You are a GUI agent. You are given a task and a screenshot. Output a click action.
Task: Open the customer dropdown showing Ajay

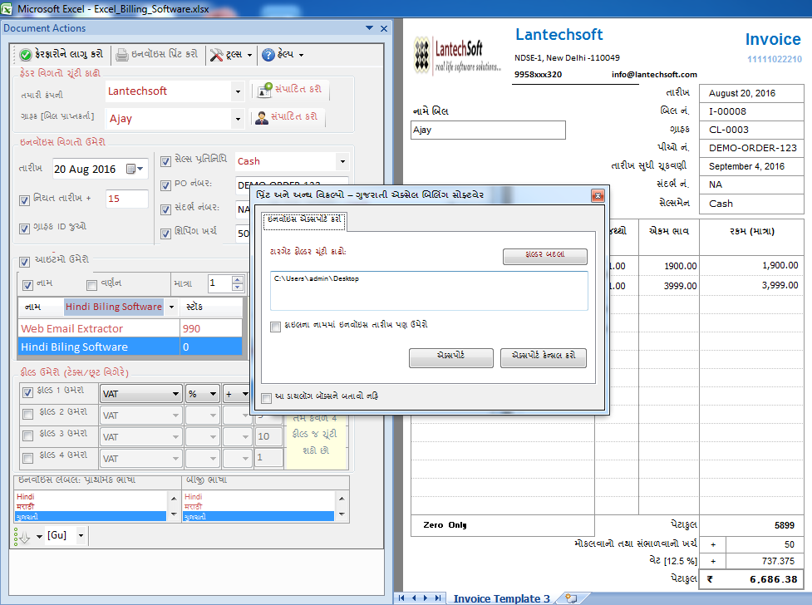238,119
